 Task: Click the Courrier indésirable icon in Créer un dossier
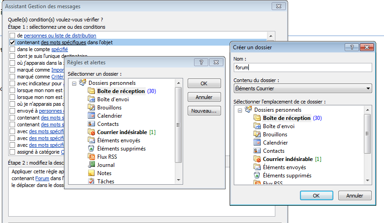pyautogui.click(x=257, y=159)
